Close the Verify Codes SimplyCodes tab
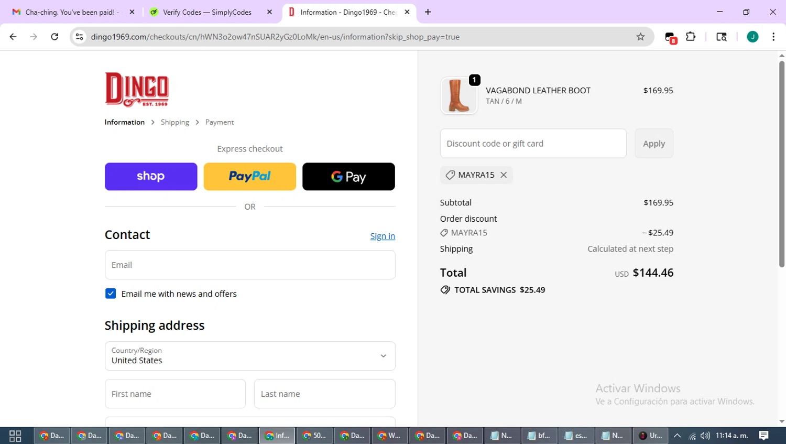Image resolution: width=786 pixels, height=444 pixels. [269, 12]
